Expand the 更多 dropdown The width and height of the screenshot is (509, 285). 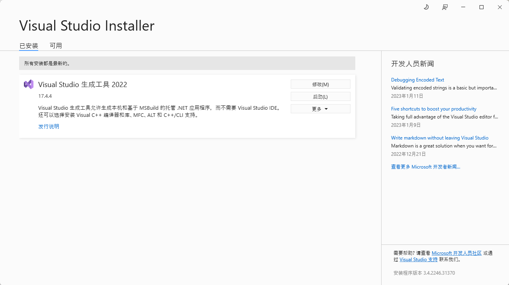tap(321, 109)
